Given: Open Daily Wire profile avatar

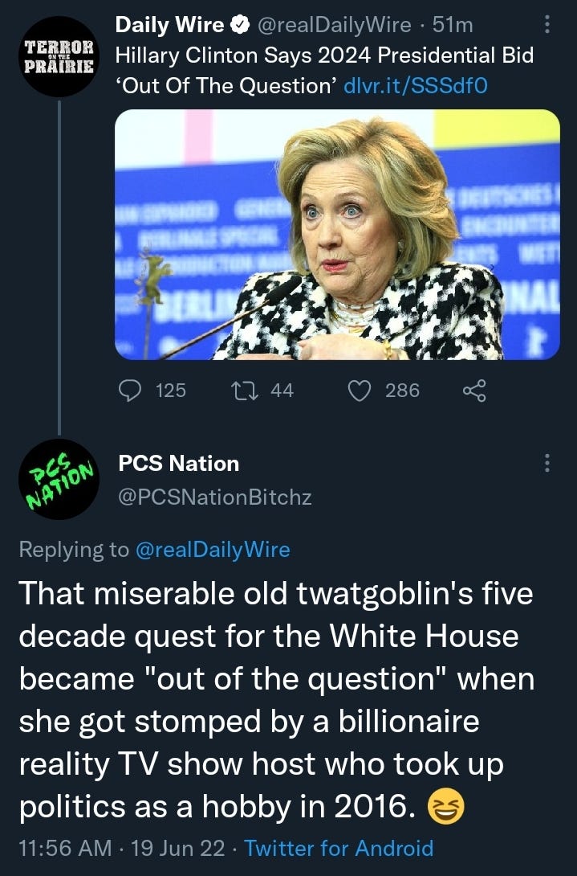Looking at the screenshot, I should click(x=59, y=56).
